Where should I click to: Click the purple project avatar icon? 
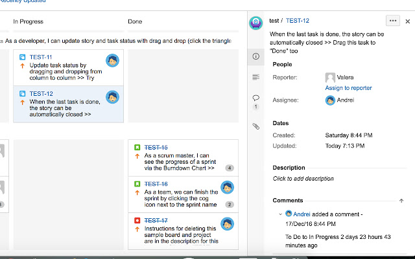point(257,22)
